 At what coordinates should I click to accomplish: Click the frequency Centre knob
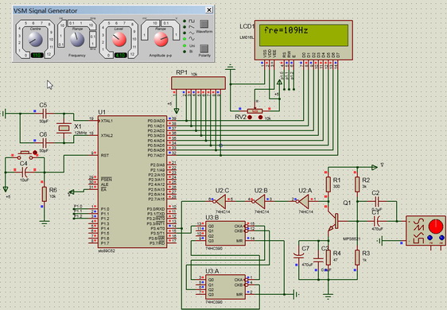36,39
